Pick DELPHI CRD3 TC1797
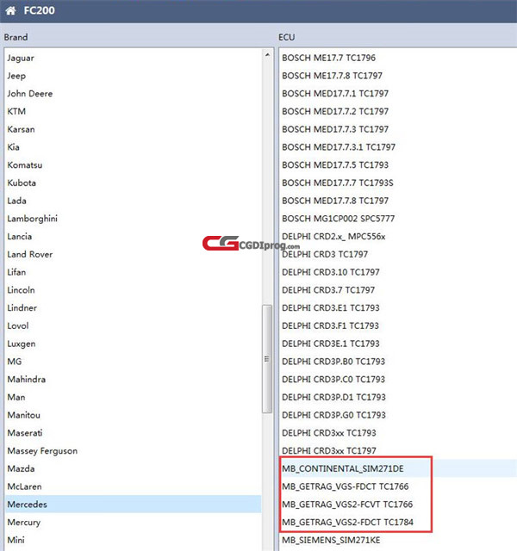The height and width of the screenshot is (551, 517). [325, 255]
